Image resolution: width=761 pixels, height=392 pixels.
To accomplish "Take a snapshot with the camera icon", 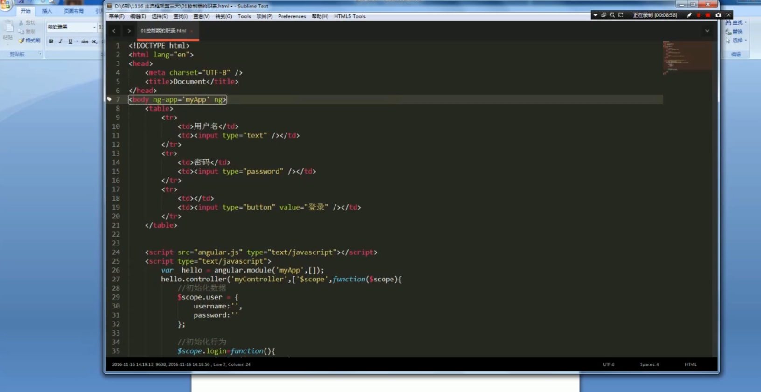I will point(719,15).
